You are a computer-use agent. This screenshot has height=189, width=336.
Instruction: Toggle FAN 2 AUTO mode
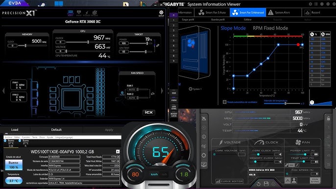[132, 98]
